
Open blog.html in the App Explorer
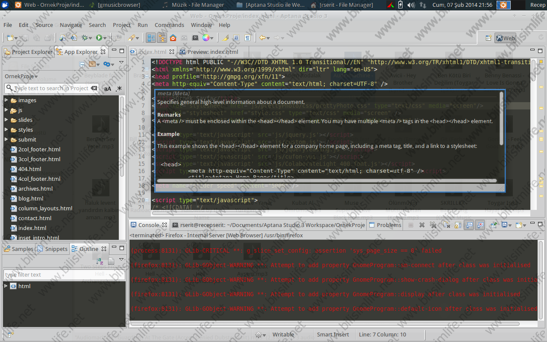pos(31,198)
